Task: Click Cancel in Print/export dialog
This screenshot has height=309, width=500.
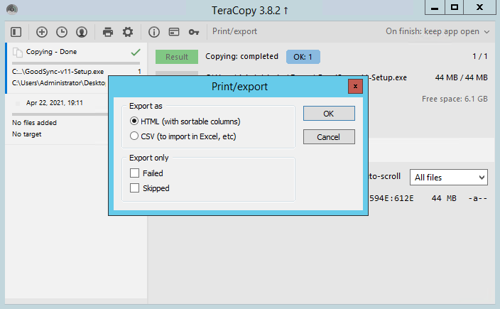Action: (x=329, y=137)
